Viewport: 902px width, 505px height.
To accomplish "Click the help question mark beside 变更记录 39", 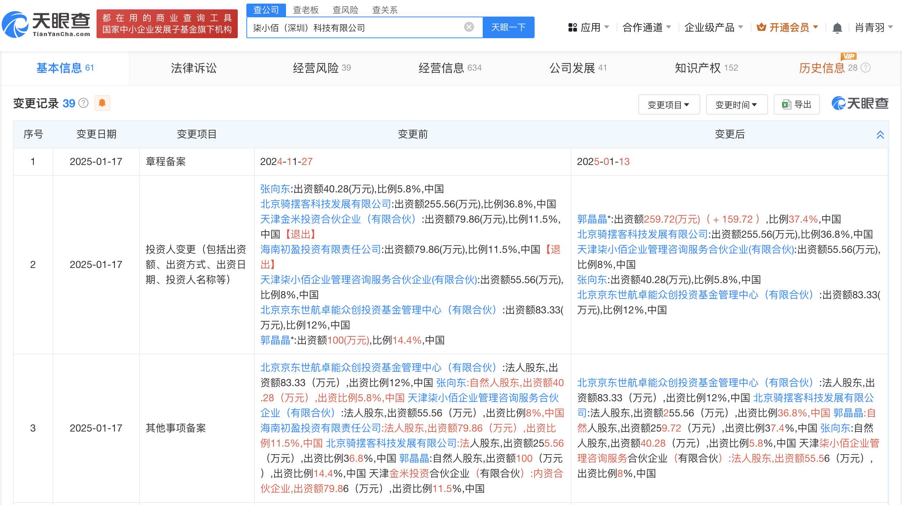I will (x=83, y=103).
